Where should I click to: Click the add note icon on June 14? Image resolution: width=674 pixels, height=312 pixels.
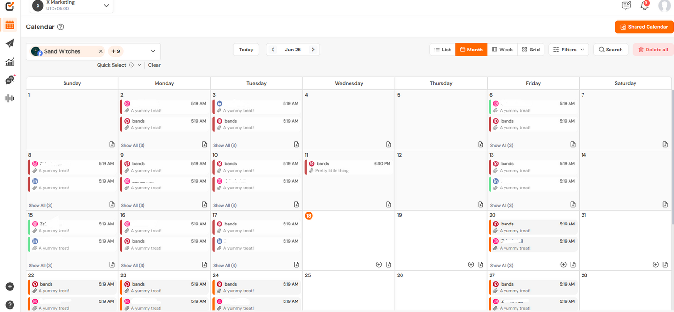(x=665, y=204)
